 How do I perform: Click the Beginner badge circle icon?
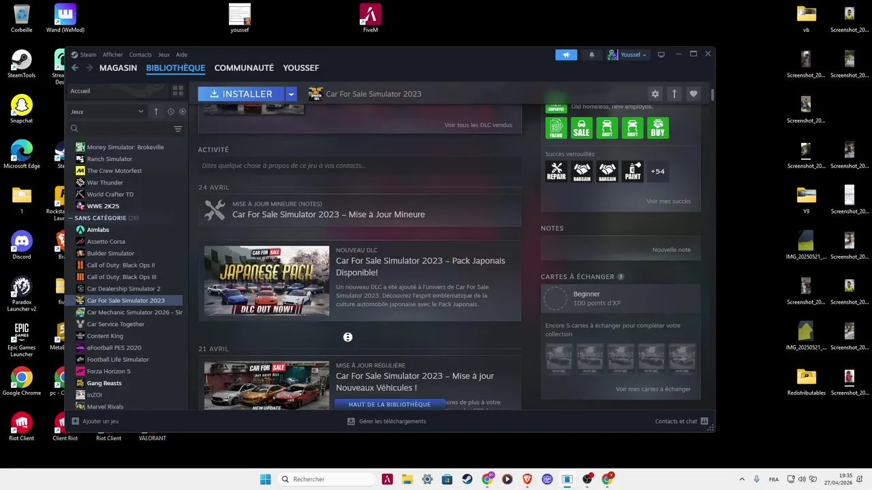coord(556,298)
